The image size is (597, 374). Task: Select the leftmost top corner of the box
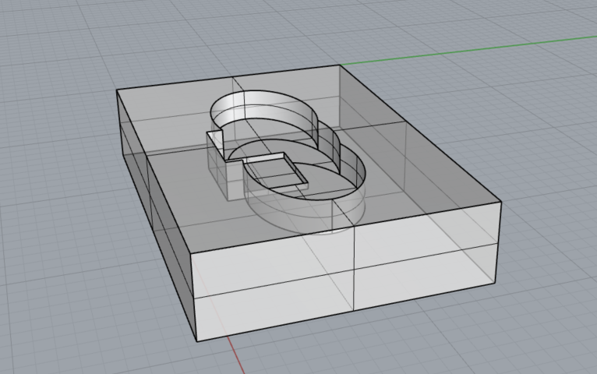(x=117, y=90)
